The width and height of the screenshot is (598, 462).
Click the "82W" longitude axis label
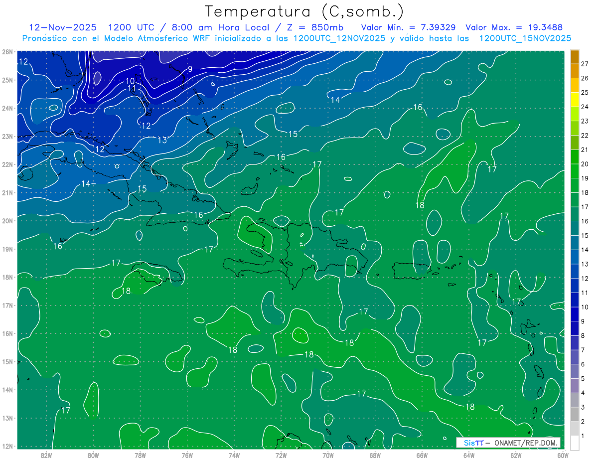point(46,455)
